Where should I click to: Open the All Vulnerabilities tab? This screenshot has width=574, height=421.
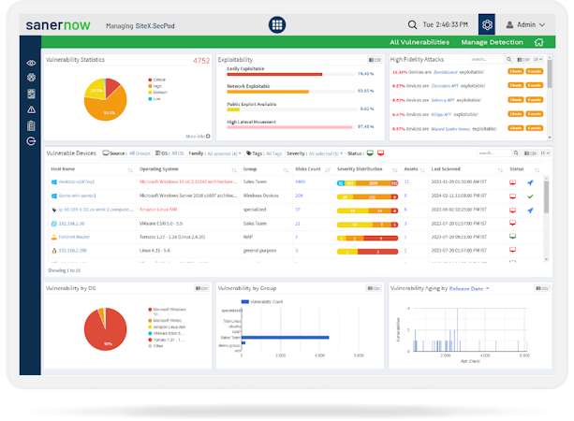pyautogui.click(x=419, y=42)
